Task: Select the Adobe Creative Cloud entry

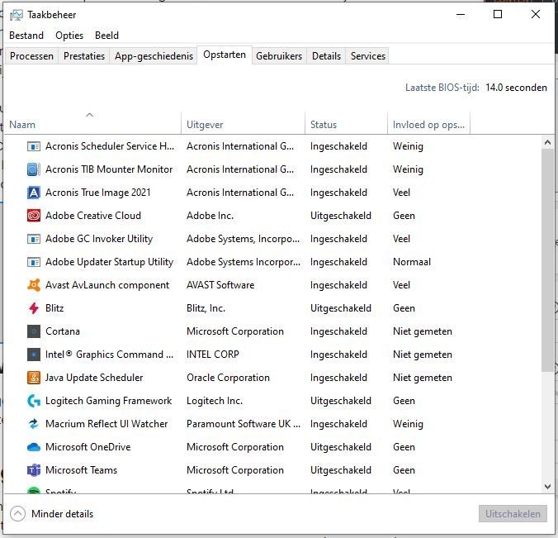Action: (x=93, y=216)
